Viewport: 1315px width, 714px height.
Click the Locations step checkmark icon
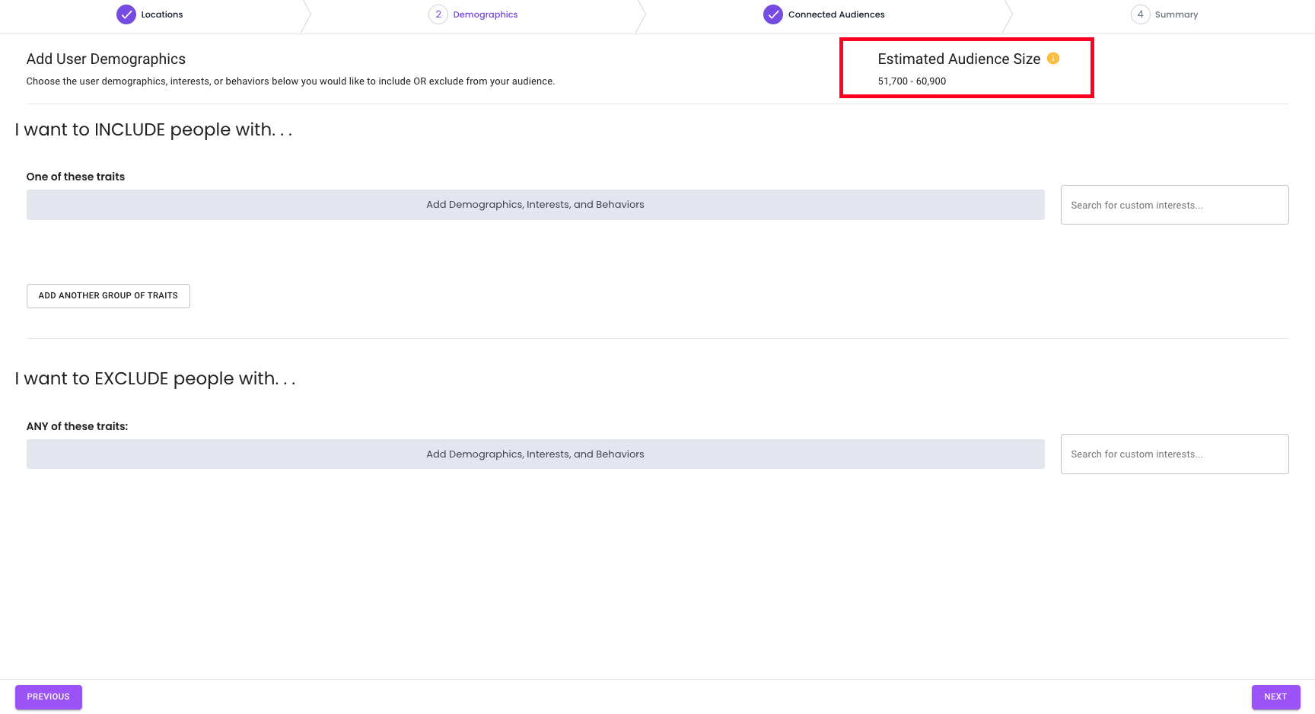click(126, 14)
